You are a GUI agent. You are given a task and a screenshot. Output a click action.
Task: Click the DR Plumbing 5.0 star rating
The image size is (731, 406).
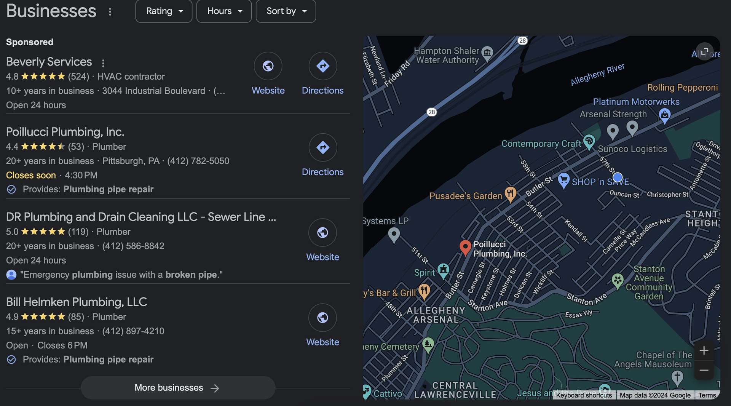coord(35,232)
